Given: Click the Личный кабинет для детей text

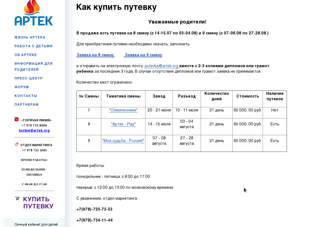Looking at the screenshot, I should [x=36, y=225].
